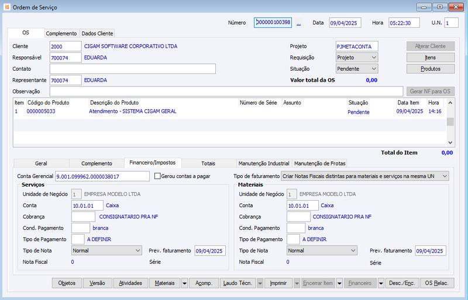
Task: Click the Observação input field
Action: click(226, 92)
